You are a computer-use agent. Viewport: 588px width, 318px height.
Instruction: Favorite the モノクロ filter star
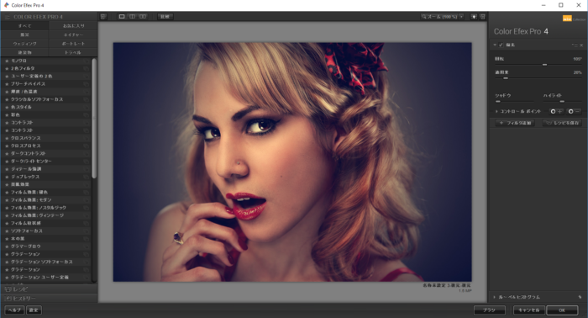(7, 61)
